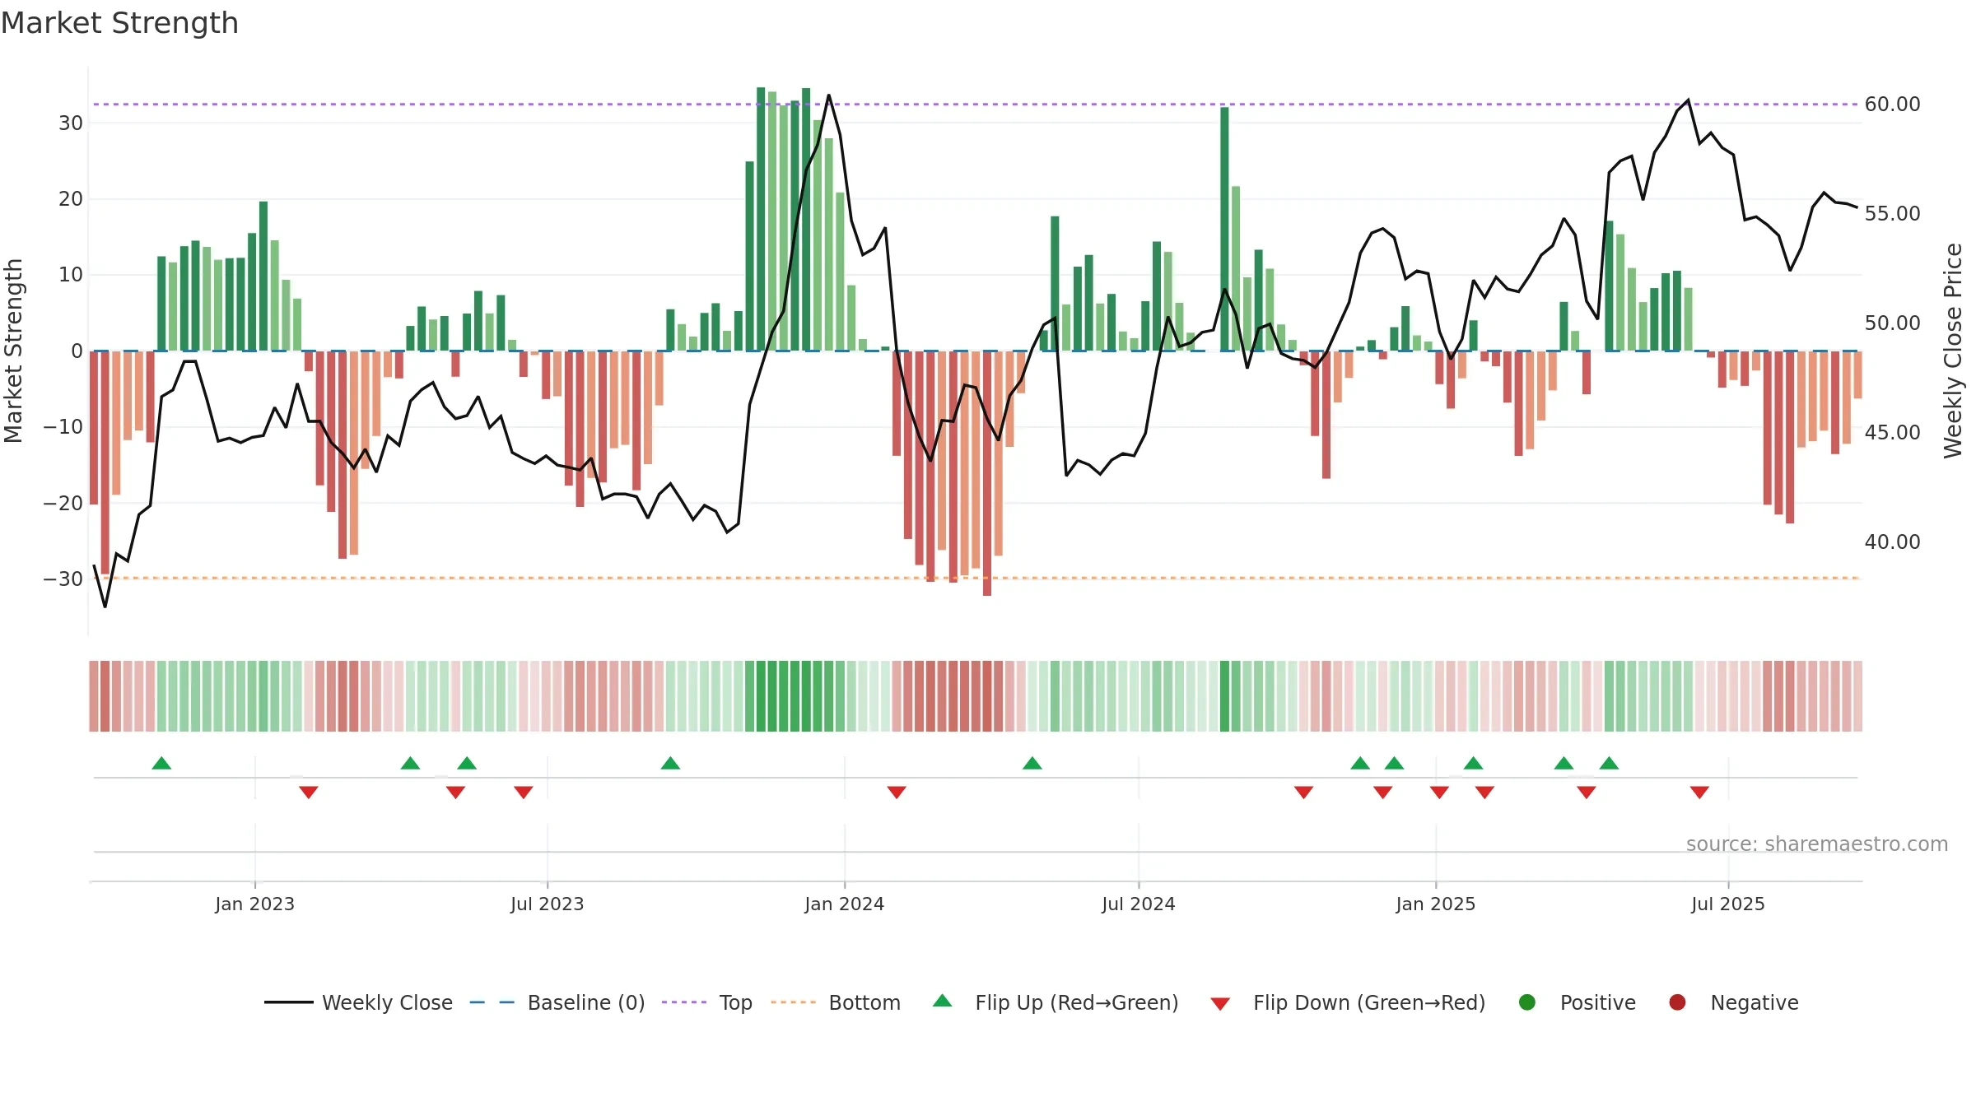Image resolution: width=1976 pixels, height=1111 pixels.
Task: Click the green Flip Up triangle icon in legend
Action: [943, 1001]
